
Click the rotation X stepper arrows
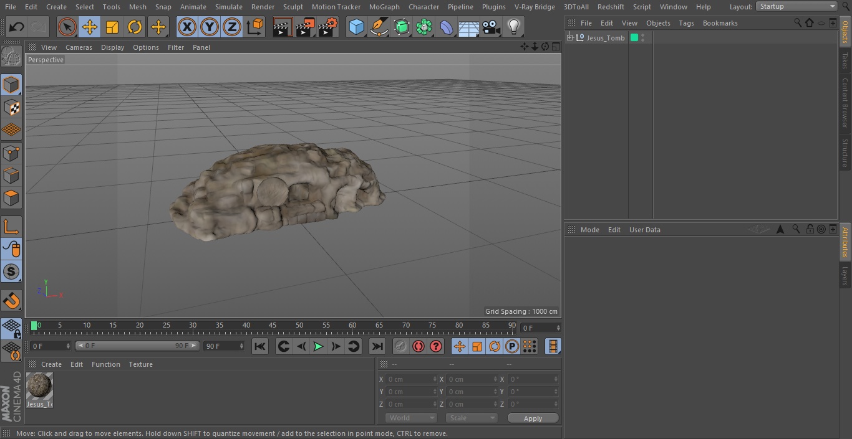(x=558, y=379)
